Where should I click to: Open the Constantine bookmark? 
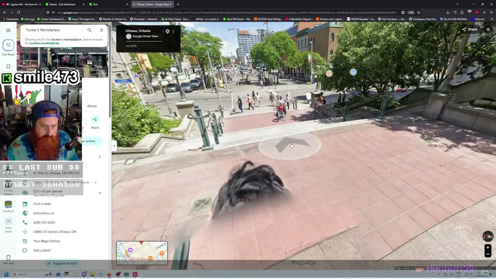click(x=10, y=19)
